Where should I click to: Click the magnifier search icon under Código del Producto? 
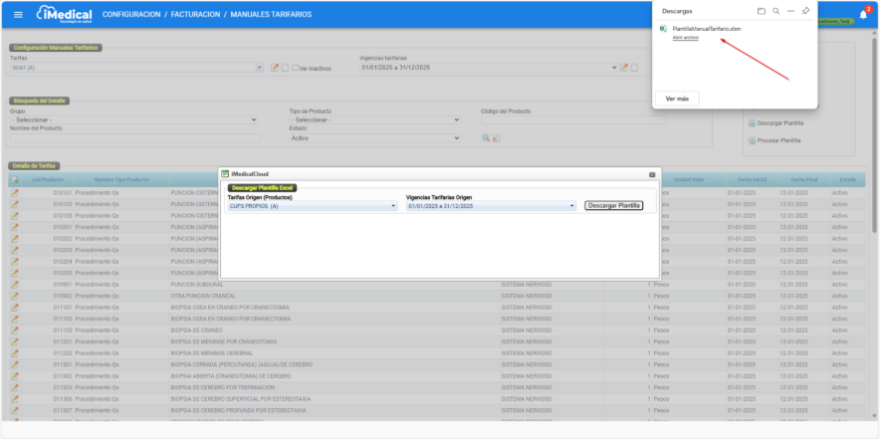tap(486, 138)
